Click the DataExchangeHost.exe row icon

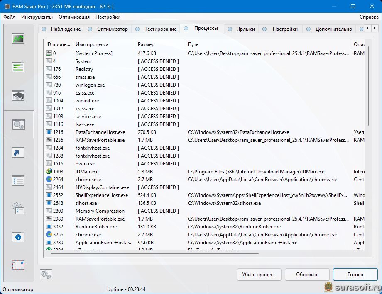pyautogui.click(x=49, y=132)
